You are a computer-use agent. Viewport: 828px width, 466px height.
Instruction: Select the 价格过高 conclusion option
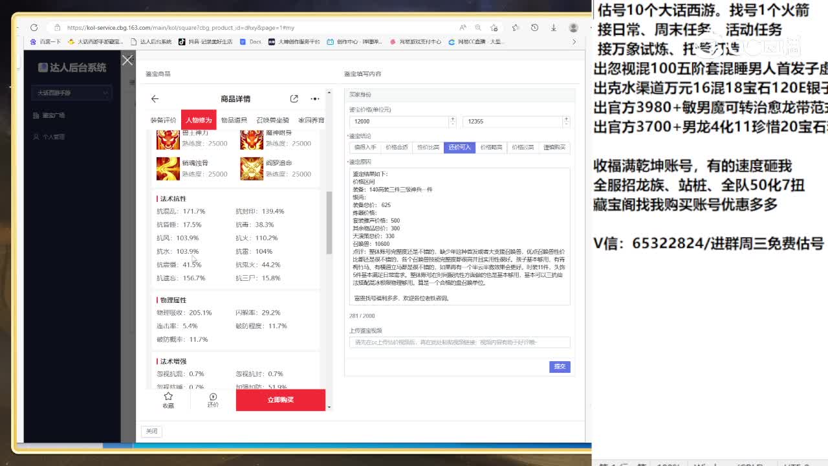click(x=523, y=148)
